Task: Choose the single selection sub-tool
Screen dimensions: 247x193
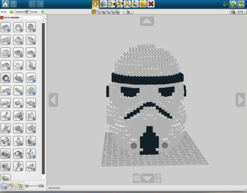Action: coord(94,11)
